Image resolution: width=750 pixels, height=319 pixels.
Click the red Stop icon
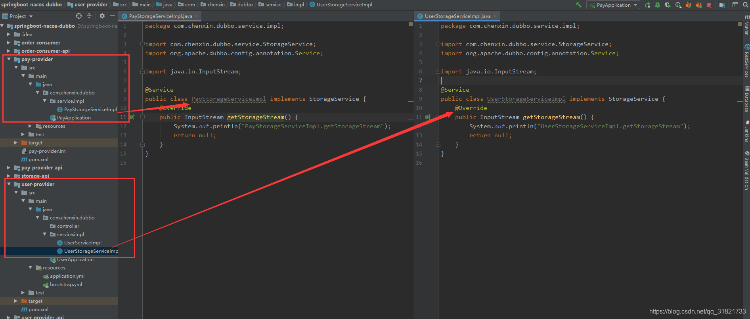pos(709,5)
